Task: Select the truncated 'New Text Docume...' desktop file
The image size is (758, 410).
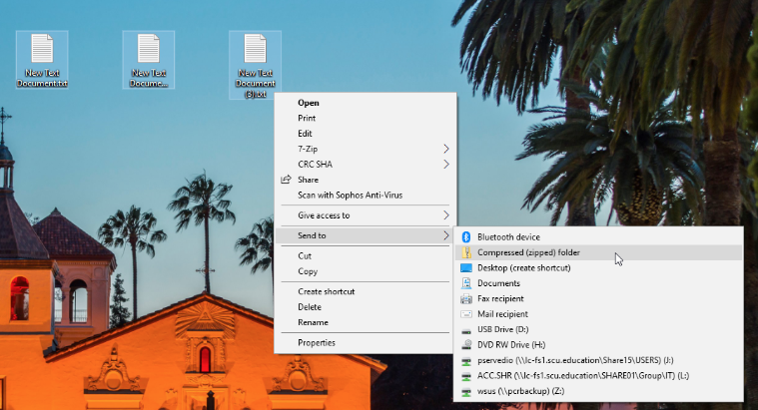Action: tap(149, 60)
